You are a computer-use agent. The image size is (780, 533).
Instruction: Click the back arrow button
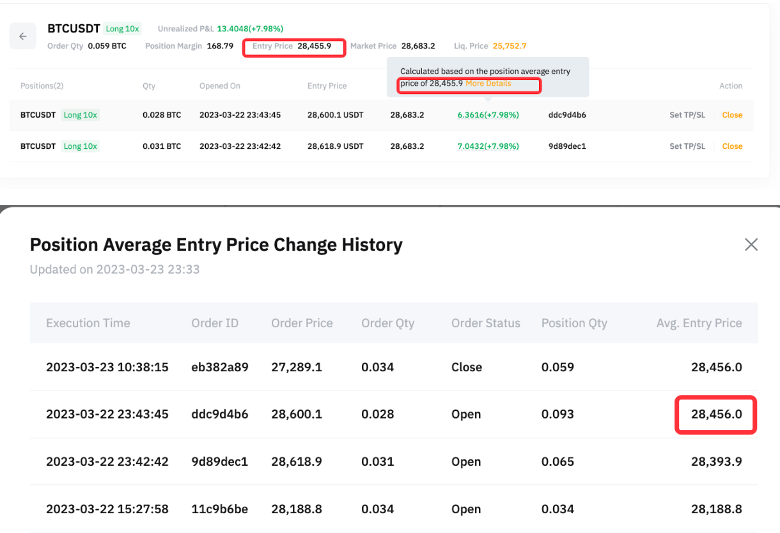coord(23,36)
